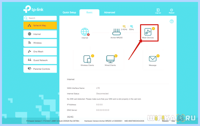Viewport: 200px width, 126px height.
Task: Click the 2.4GHz Wi-Fi icon
Action: (124, 27)
